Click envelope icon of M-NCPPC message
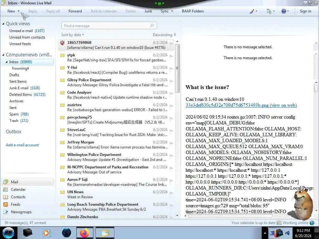The image size is (319, 239). tap(62, 167)
